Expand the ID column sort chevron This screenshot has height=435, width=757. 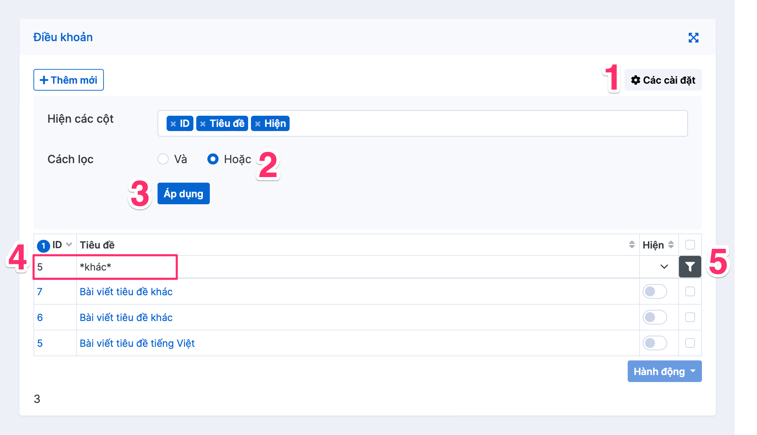click(x=69, y=245)
